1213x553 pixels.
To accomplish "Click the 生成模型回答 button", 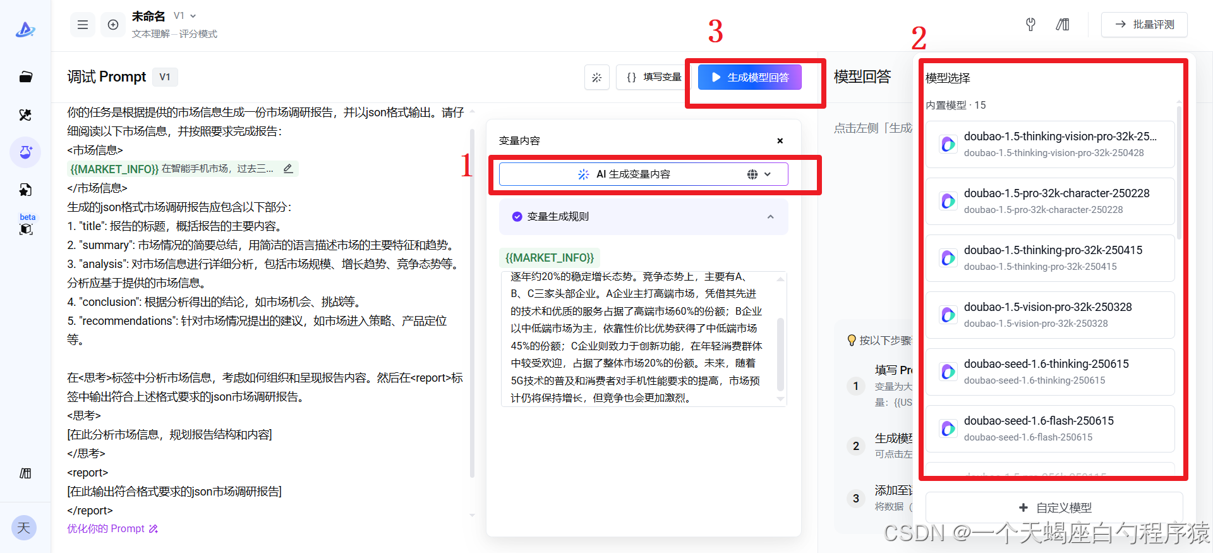I will [x=750, y=77].
